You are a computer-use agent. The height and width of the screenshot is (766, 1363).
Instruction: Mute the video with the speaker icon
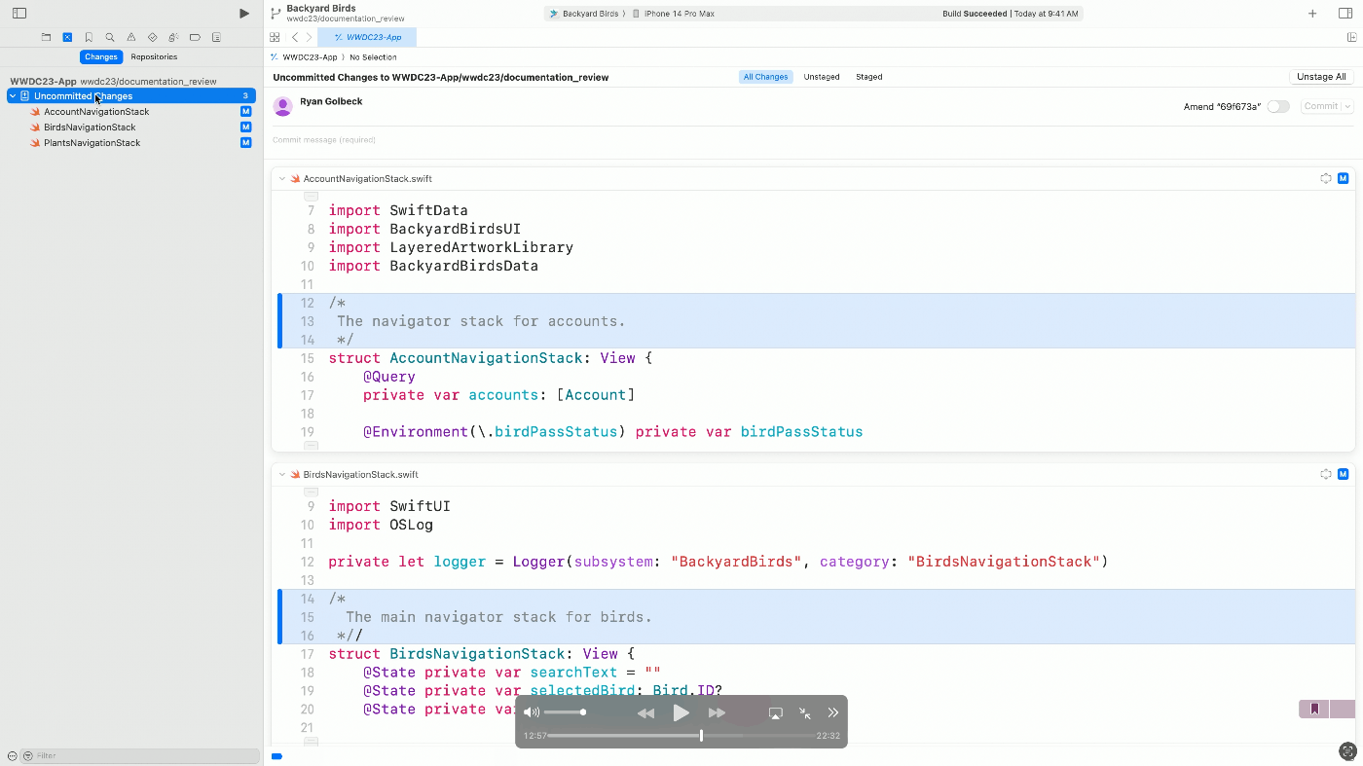(x=531, y=712)
